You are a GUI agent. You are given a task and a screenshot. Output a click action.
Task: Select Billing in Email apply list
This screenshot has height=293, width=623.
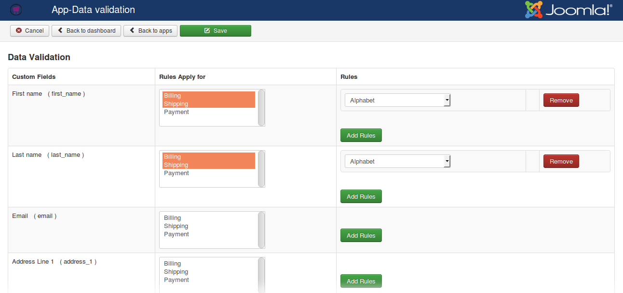[x=172, y=218]
